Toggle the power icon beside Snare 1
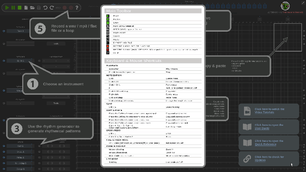Image resolution: width=306 pixels, height=172 pixels. point(4,151)
